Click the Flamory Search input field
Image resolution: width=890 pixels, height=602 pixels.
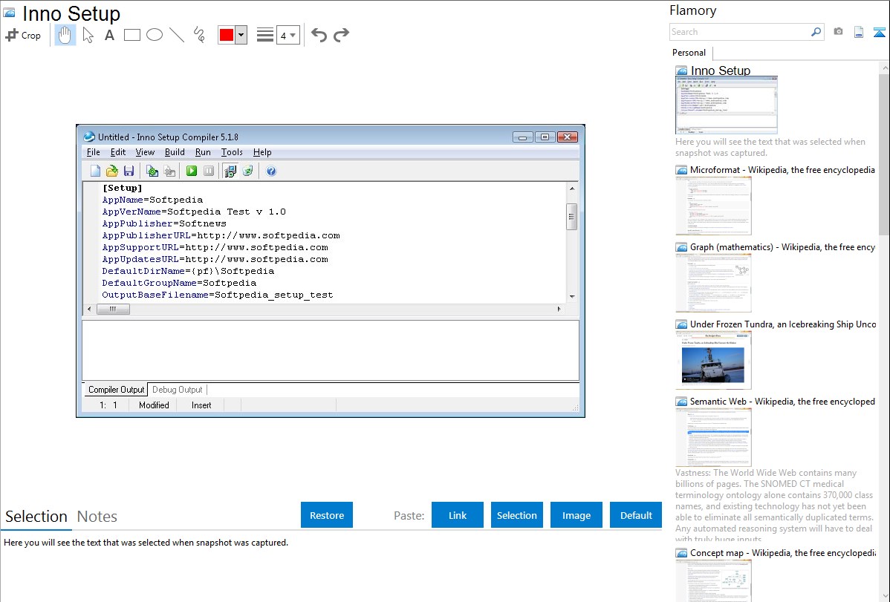pos(740,32)
